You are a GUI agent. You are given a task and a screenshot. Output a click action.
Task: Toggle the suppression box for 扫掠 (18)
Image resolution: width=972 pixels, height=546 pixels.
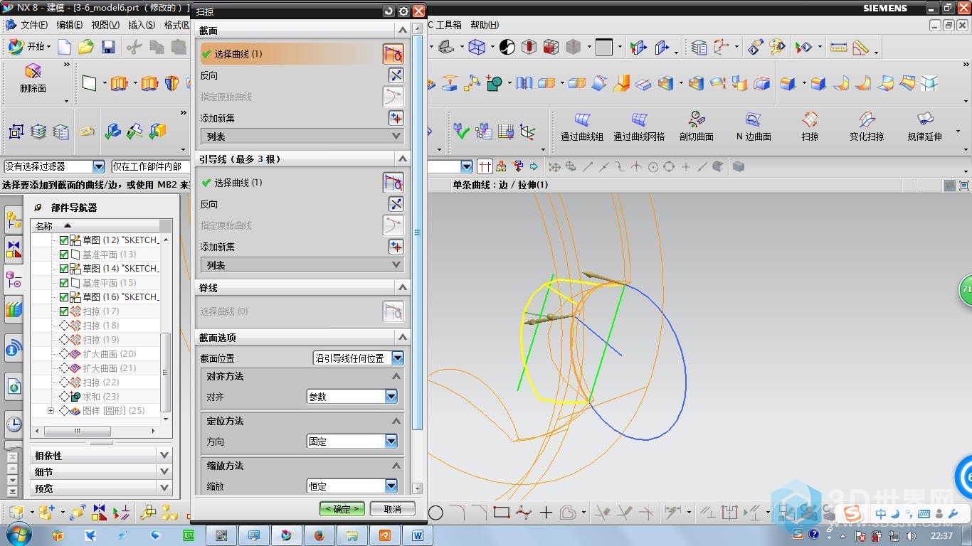[64, 326]
